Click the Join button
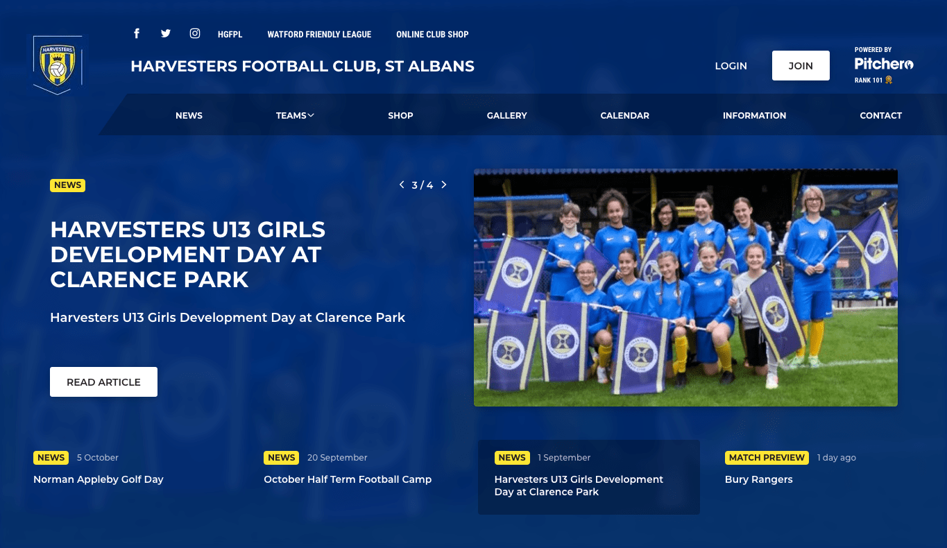 click(801, 66)
